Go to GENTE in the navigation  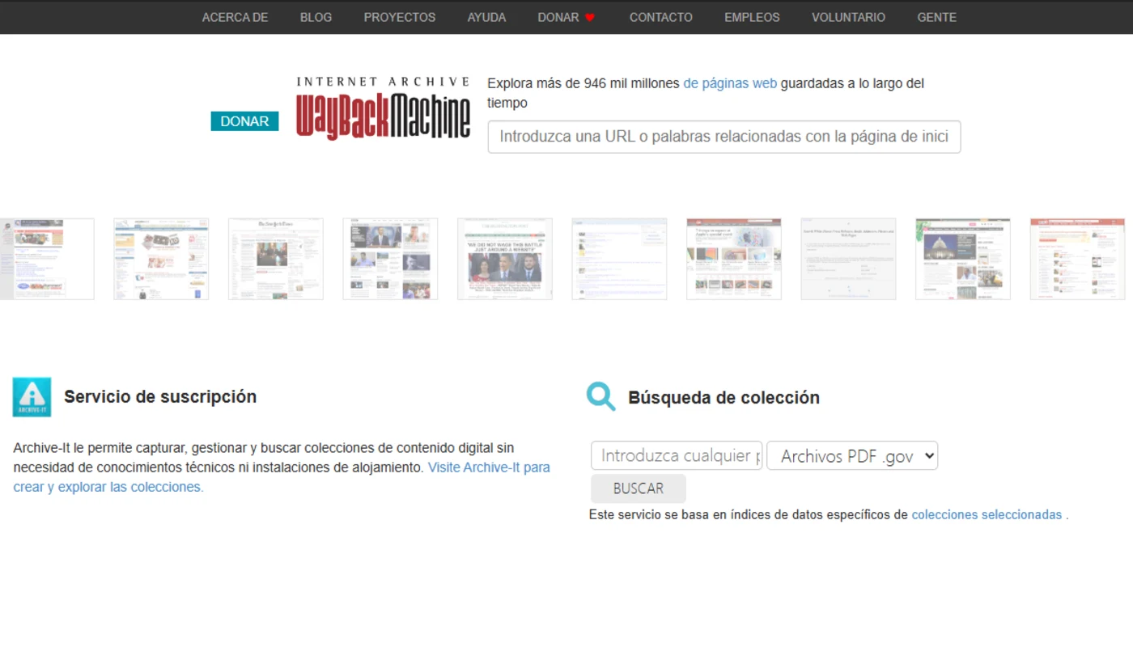coord(936,17)
